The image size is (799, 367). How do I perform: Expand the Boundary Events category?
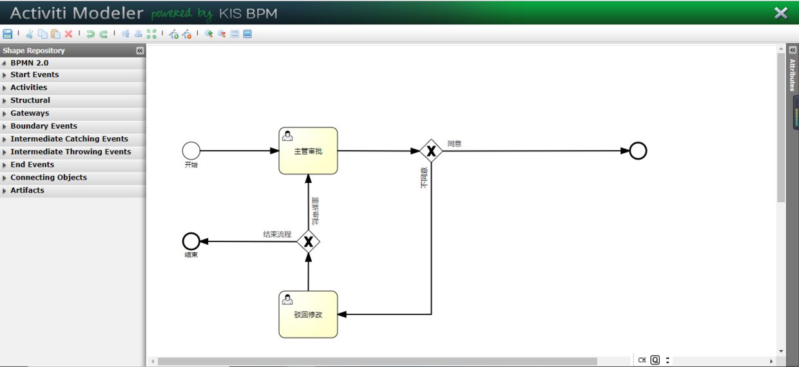73,126
